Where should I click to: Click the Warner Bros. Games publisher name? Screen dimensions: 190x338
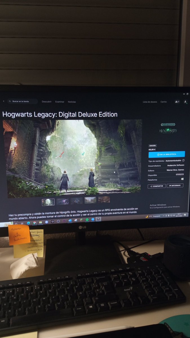pyautogui.click(x=175, y=170)
